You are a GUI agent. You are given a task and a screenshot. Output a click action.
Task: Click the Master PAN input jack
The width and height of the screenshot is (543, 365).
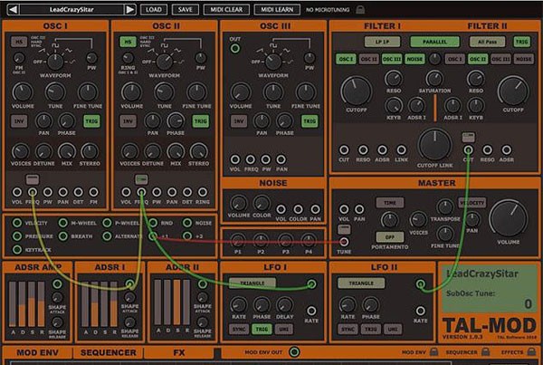(359, 209)
